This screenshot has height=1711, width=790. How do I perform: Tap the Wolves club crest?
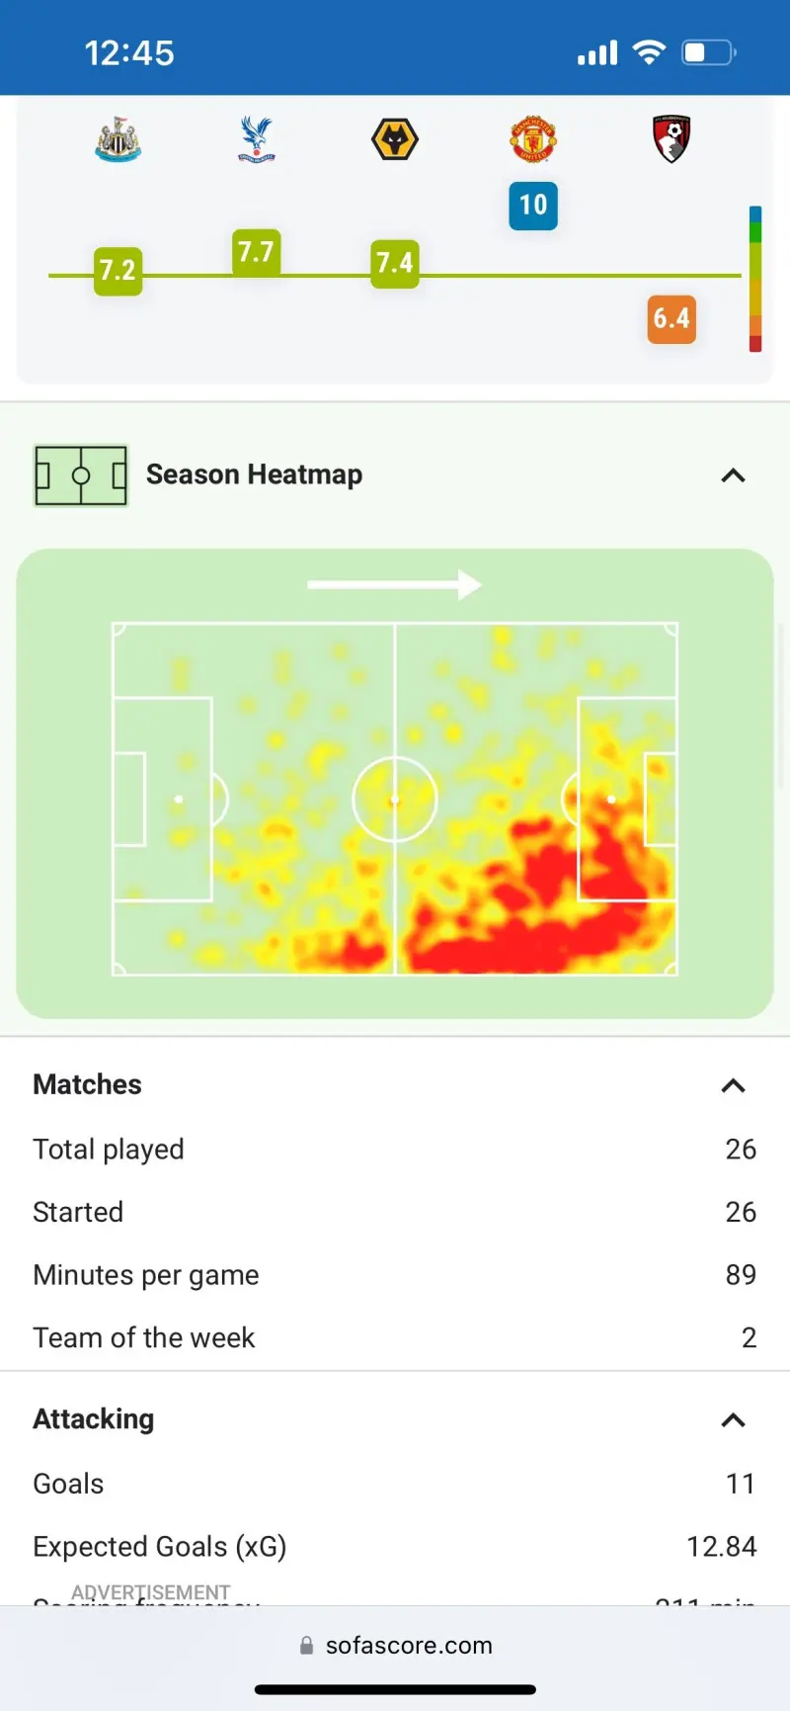pyautogui.click(x=395, y=139)
